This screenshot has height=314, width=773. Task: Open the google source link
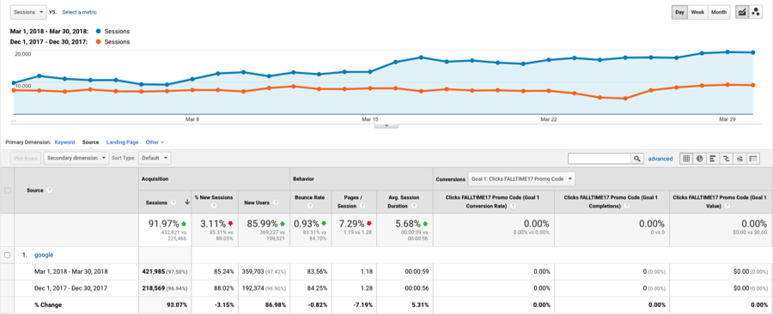pyautogui.click(x=44, y=255)
